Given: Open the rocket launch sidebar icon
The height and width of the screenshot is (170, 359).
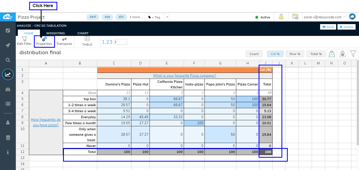Looking at the screenshot, I should tap(8, 45).
